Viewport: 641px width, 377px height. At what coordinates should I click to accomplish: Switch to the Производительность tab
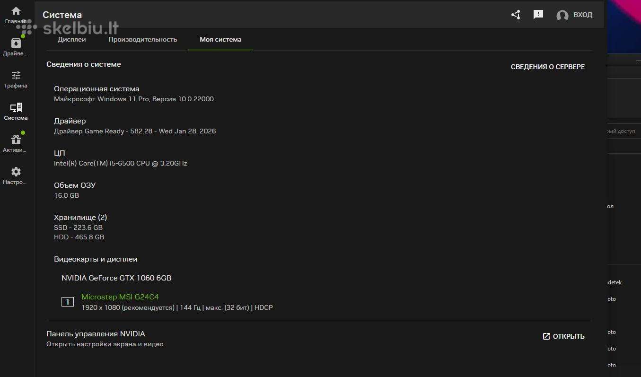[x=143, y=39]
